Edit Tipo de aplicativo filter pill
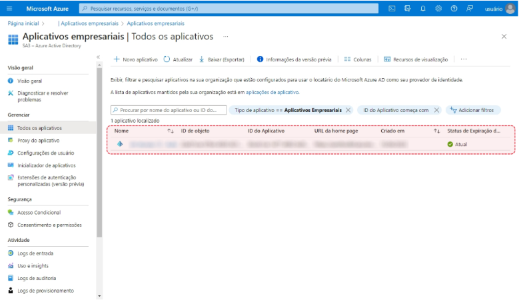 click(288, 110)
